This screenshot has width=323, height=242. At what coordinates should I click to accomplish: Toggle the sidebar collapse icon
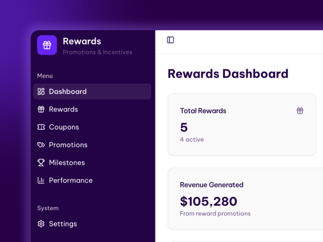pyautogui.click(x=170, y=40)
